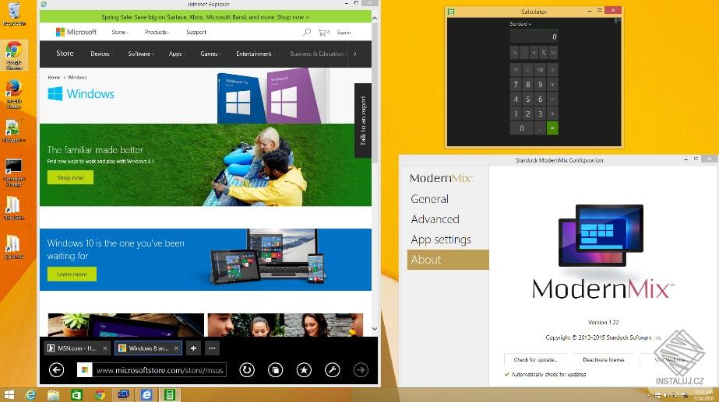719x402 pixels.
Task: Click the minus key in Calculator
Action: [x=552, y=99]
